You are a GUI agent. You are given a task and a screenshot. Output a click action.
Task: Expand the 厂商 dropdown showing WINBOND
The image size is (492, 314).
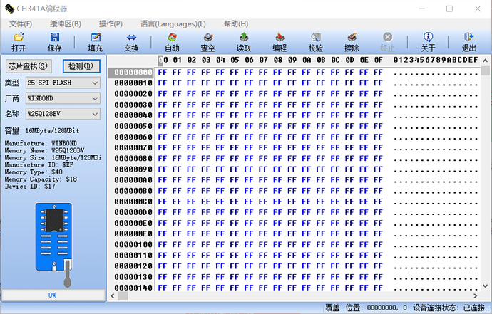click(63, 98)
